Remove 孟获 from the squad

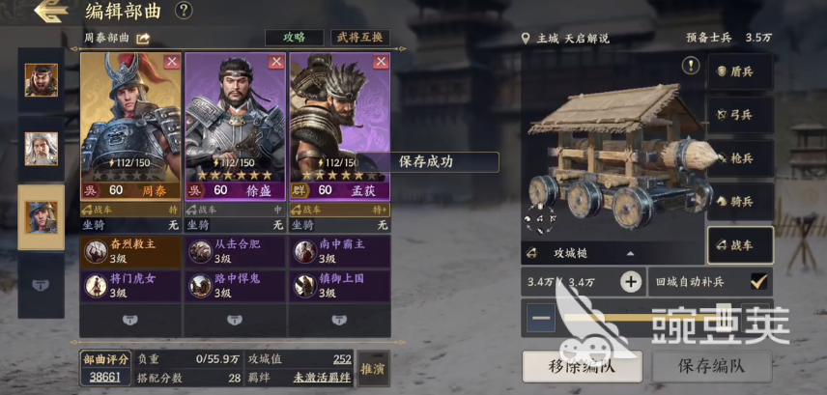click(x=381, y=62)
